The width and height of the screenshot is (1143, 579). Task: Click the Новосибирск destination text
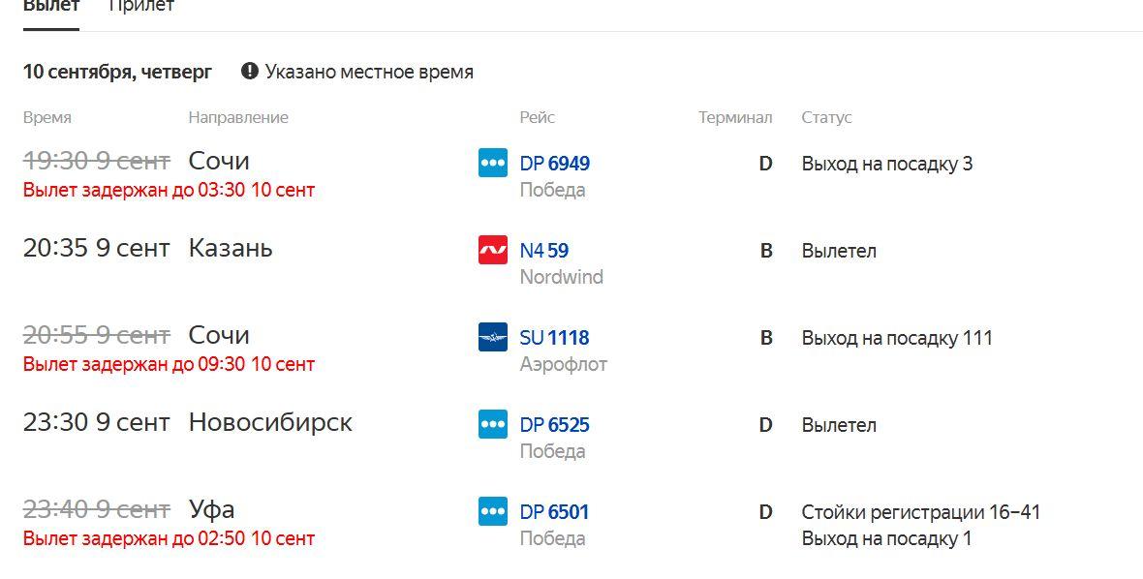[270, 422]
